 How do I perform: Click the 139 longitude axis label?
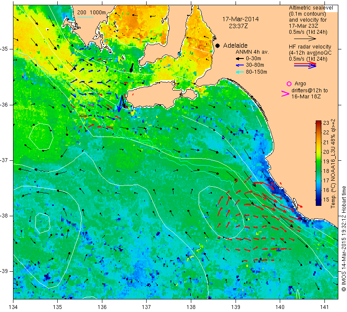[x=236, y=307]
